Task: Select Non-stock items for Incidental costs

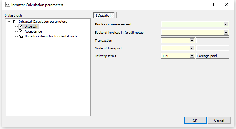Action: coord(51,36)
